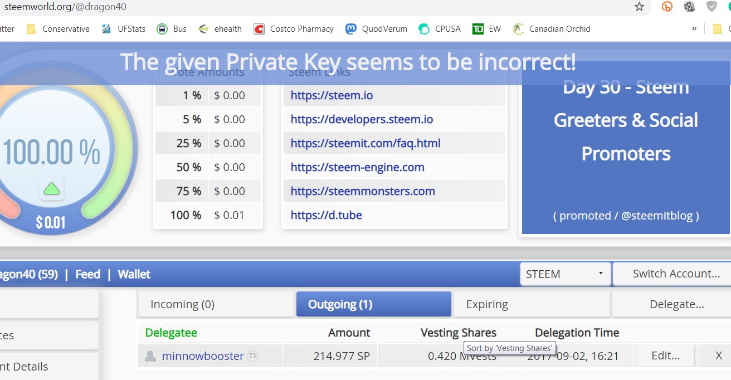Screen dimensions: 731x380
Task: Switch to the Expiring tab
Action: pos(532,304)
